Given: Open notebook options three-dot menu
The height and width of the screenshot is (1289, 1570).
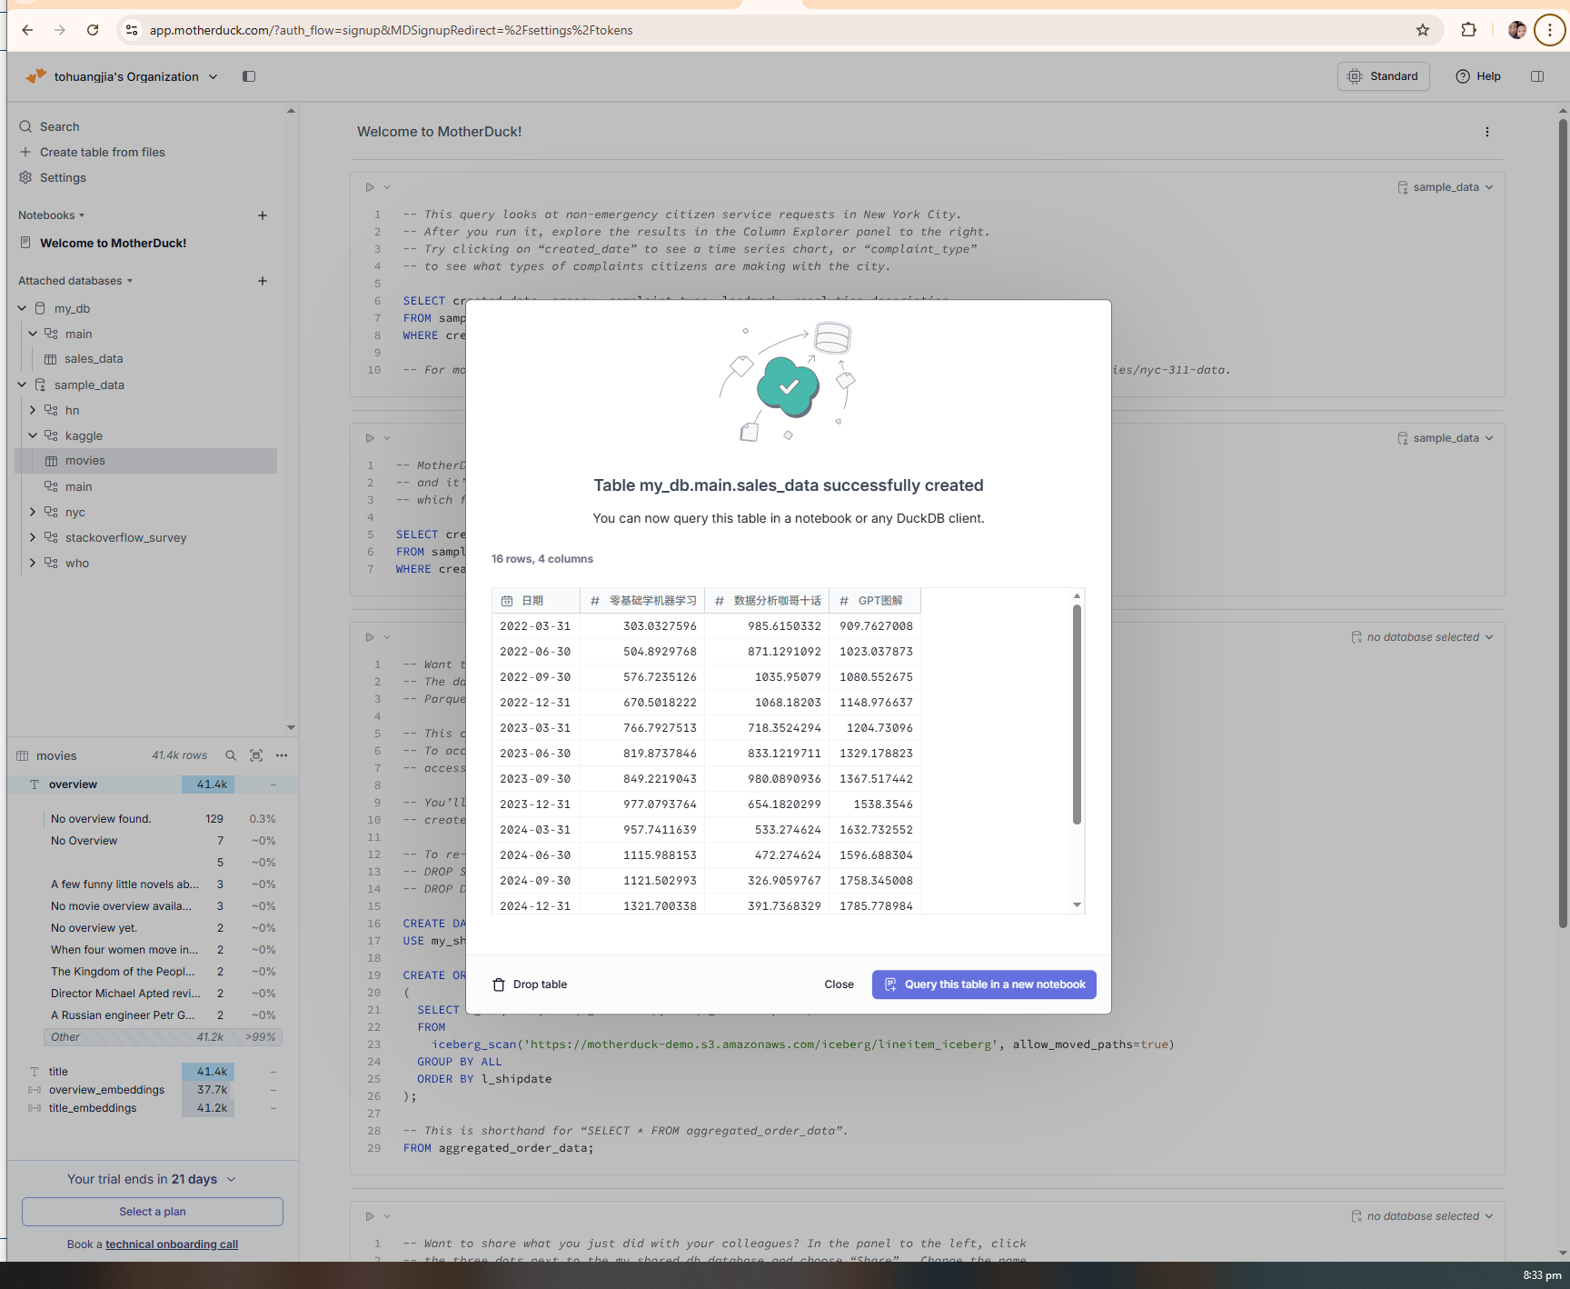Looking at the screenshot, I should (1487, 132).
